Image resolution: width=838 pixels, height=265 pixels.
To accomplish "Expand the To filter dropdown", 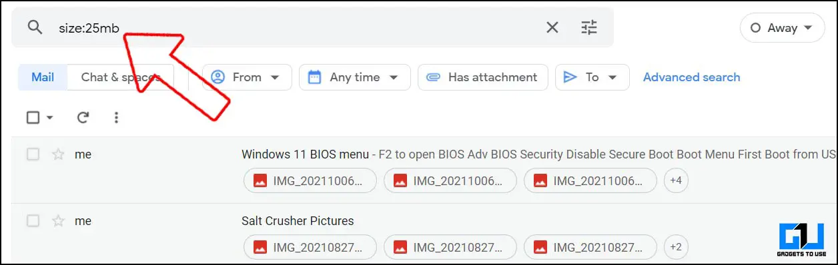I will click(592, 77).
